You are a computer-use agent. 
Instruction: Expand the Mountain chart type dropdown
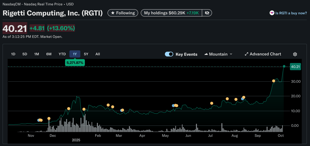pyautogui.click(x=231, y=54)
